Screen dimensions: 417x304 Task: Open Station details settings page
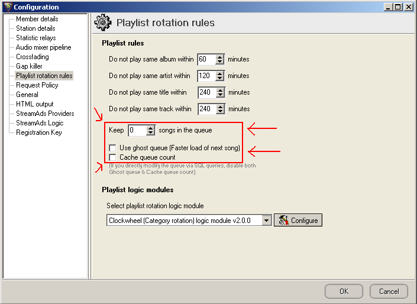[35, 28]
